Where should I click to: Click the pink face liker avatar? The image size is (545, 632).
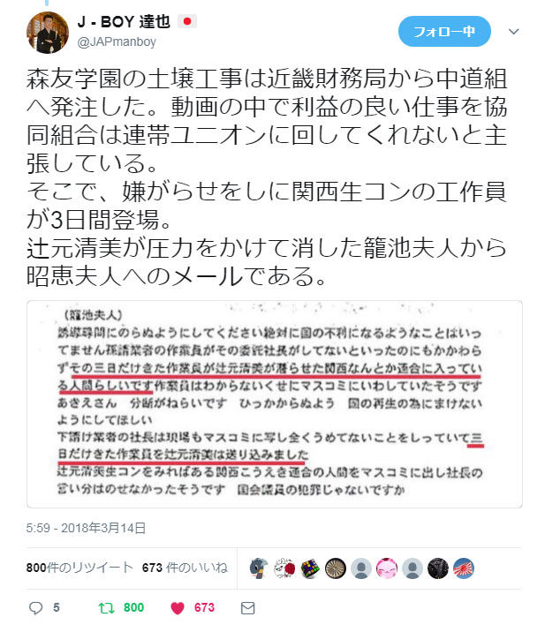[x=387, y=568]
